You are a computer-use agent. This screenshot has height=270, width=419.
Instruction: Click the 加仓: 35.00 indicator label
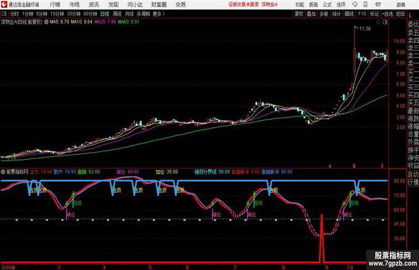[167, 172]
